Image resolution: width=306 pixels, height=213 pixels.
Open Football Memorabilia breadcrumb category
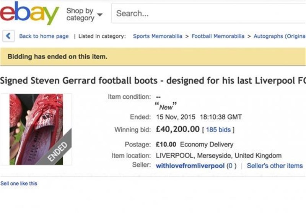point(218,36)
